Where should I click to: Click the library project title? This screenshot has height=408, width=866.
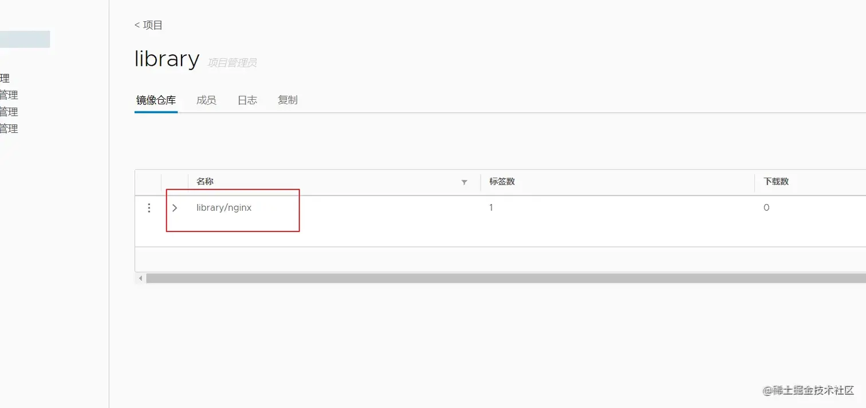(167, 58)
